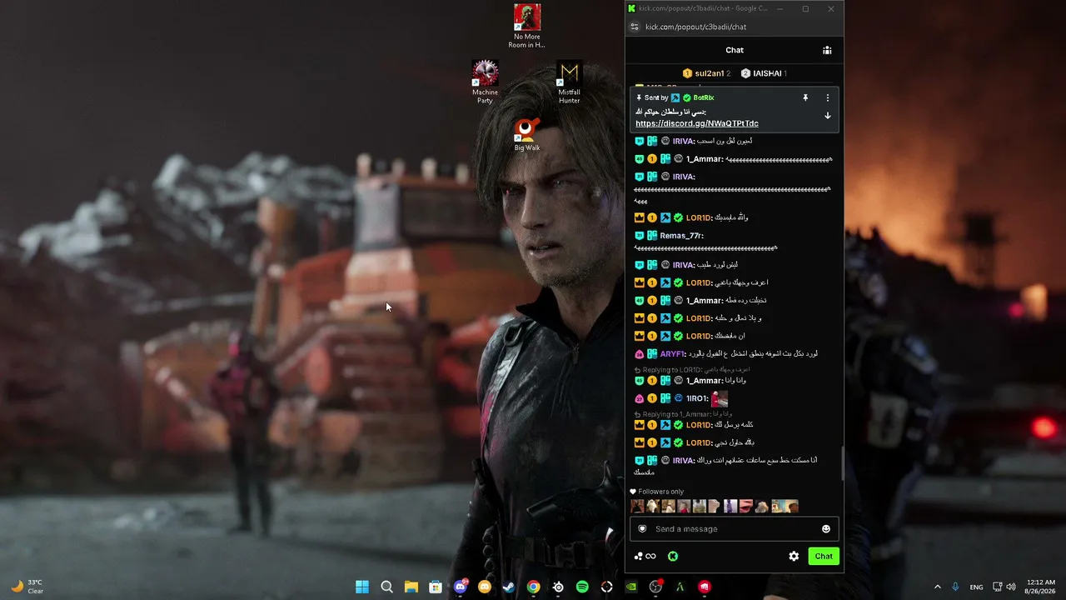
Task: Open No More Room in Hell desktop shortcut
Action: pyautogui.click(x=526, y=26)
